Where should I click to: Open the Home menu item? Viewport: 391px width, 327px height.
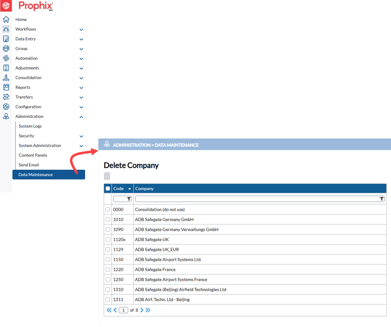[21, 19]
